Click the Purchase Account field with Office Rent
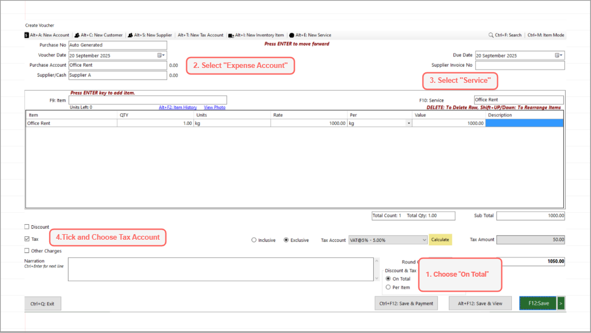 (118, 65)
